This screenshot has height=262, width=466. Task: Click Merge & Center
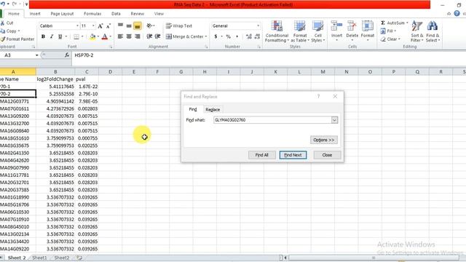[x=184, y=36]
